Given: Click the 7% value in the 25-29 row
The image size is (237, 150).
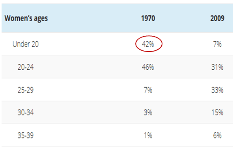Looking at the screenshot, I should pyautogui.click(x=148, y=90).
